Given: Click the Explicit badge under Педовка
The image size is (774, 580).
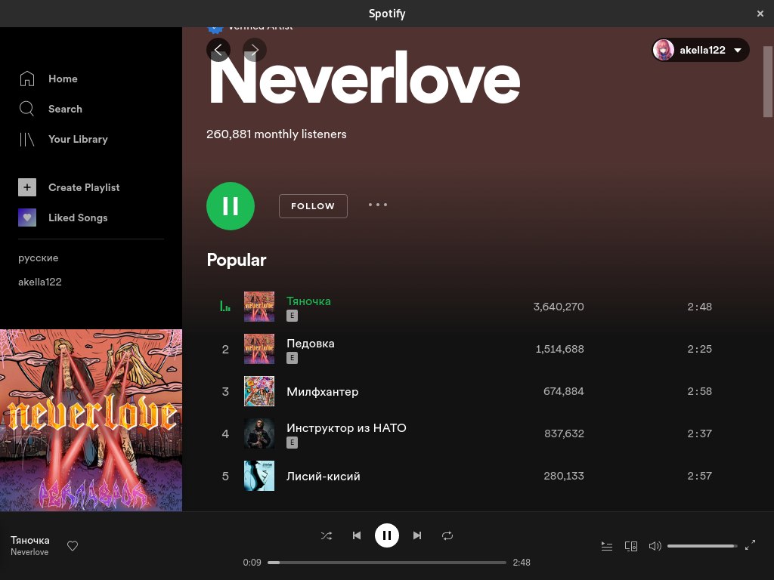Looking at the screenshot, I should point(293,358).
